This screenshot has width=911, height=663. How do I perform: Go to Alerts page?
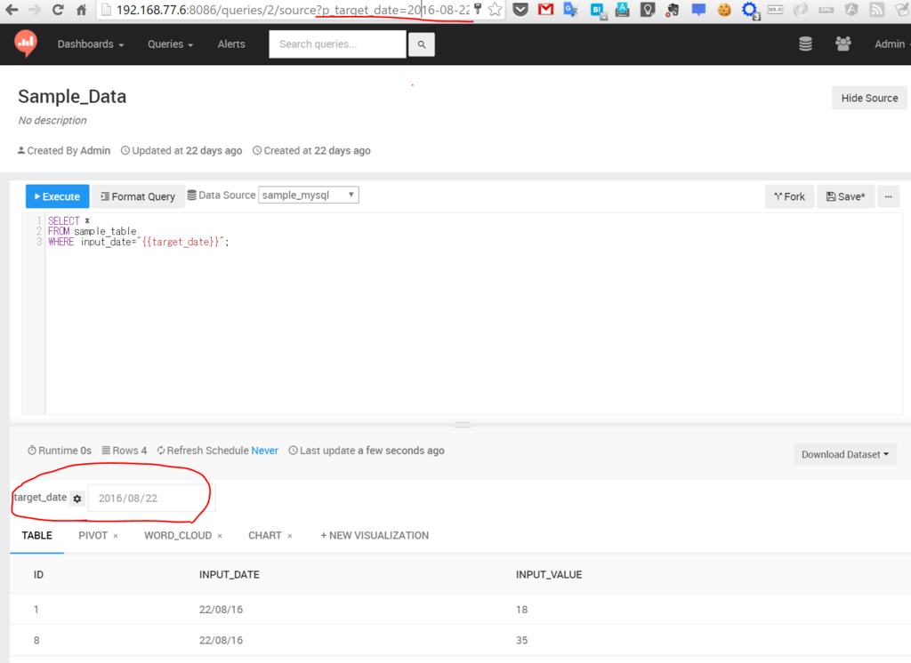click(231, 44)
